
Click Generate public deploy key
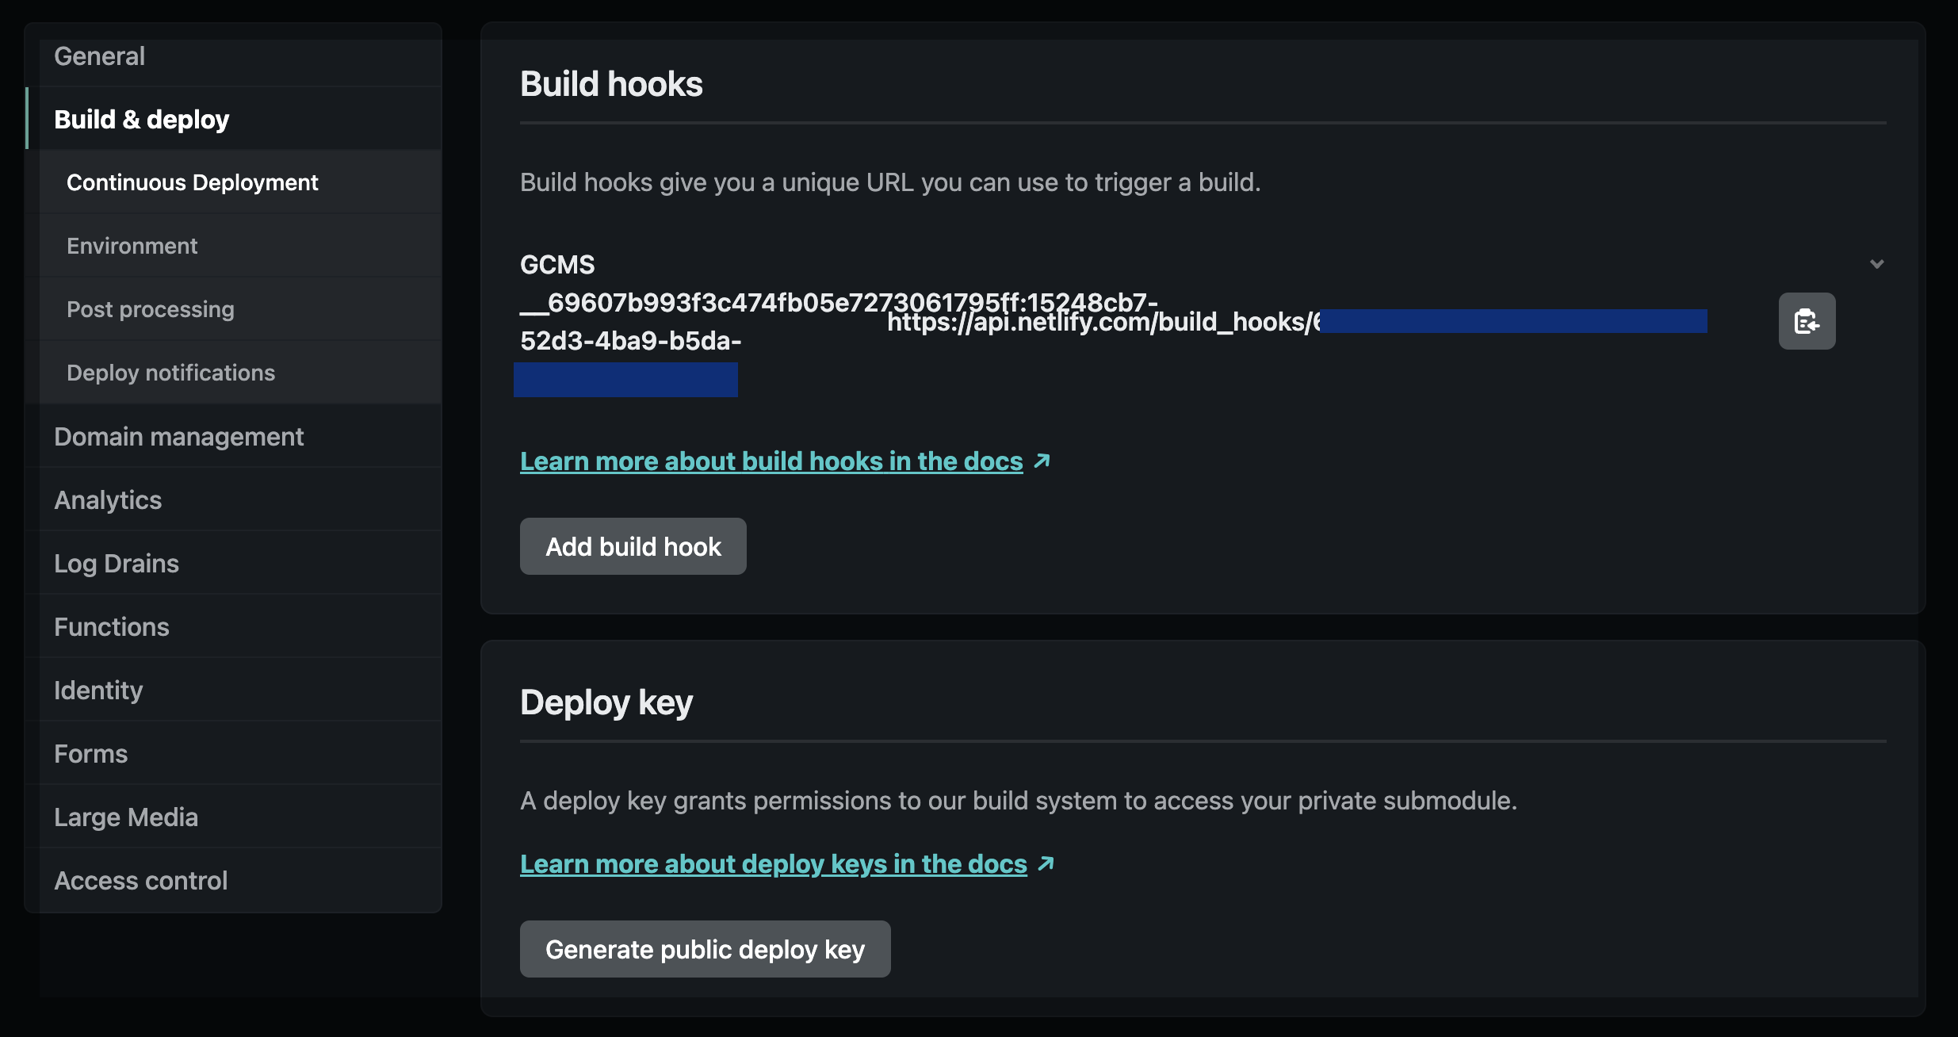click(704, 948)
